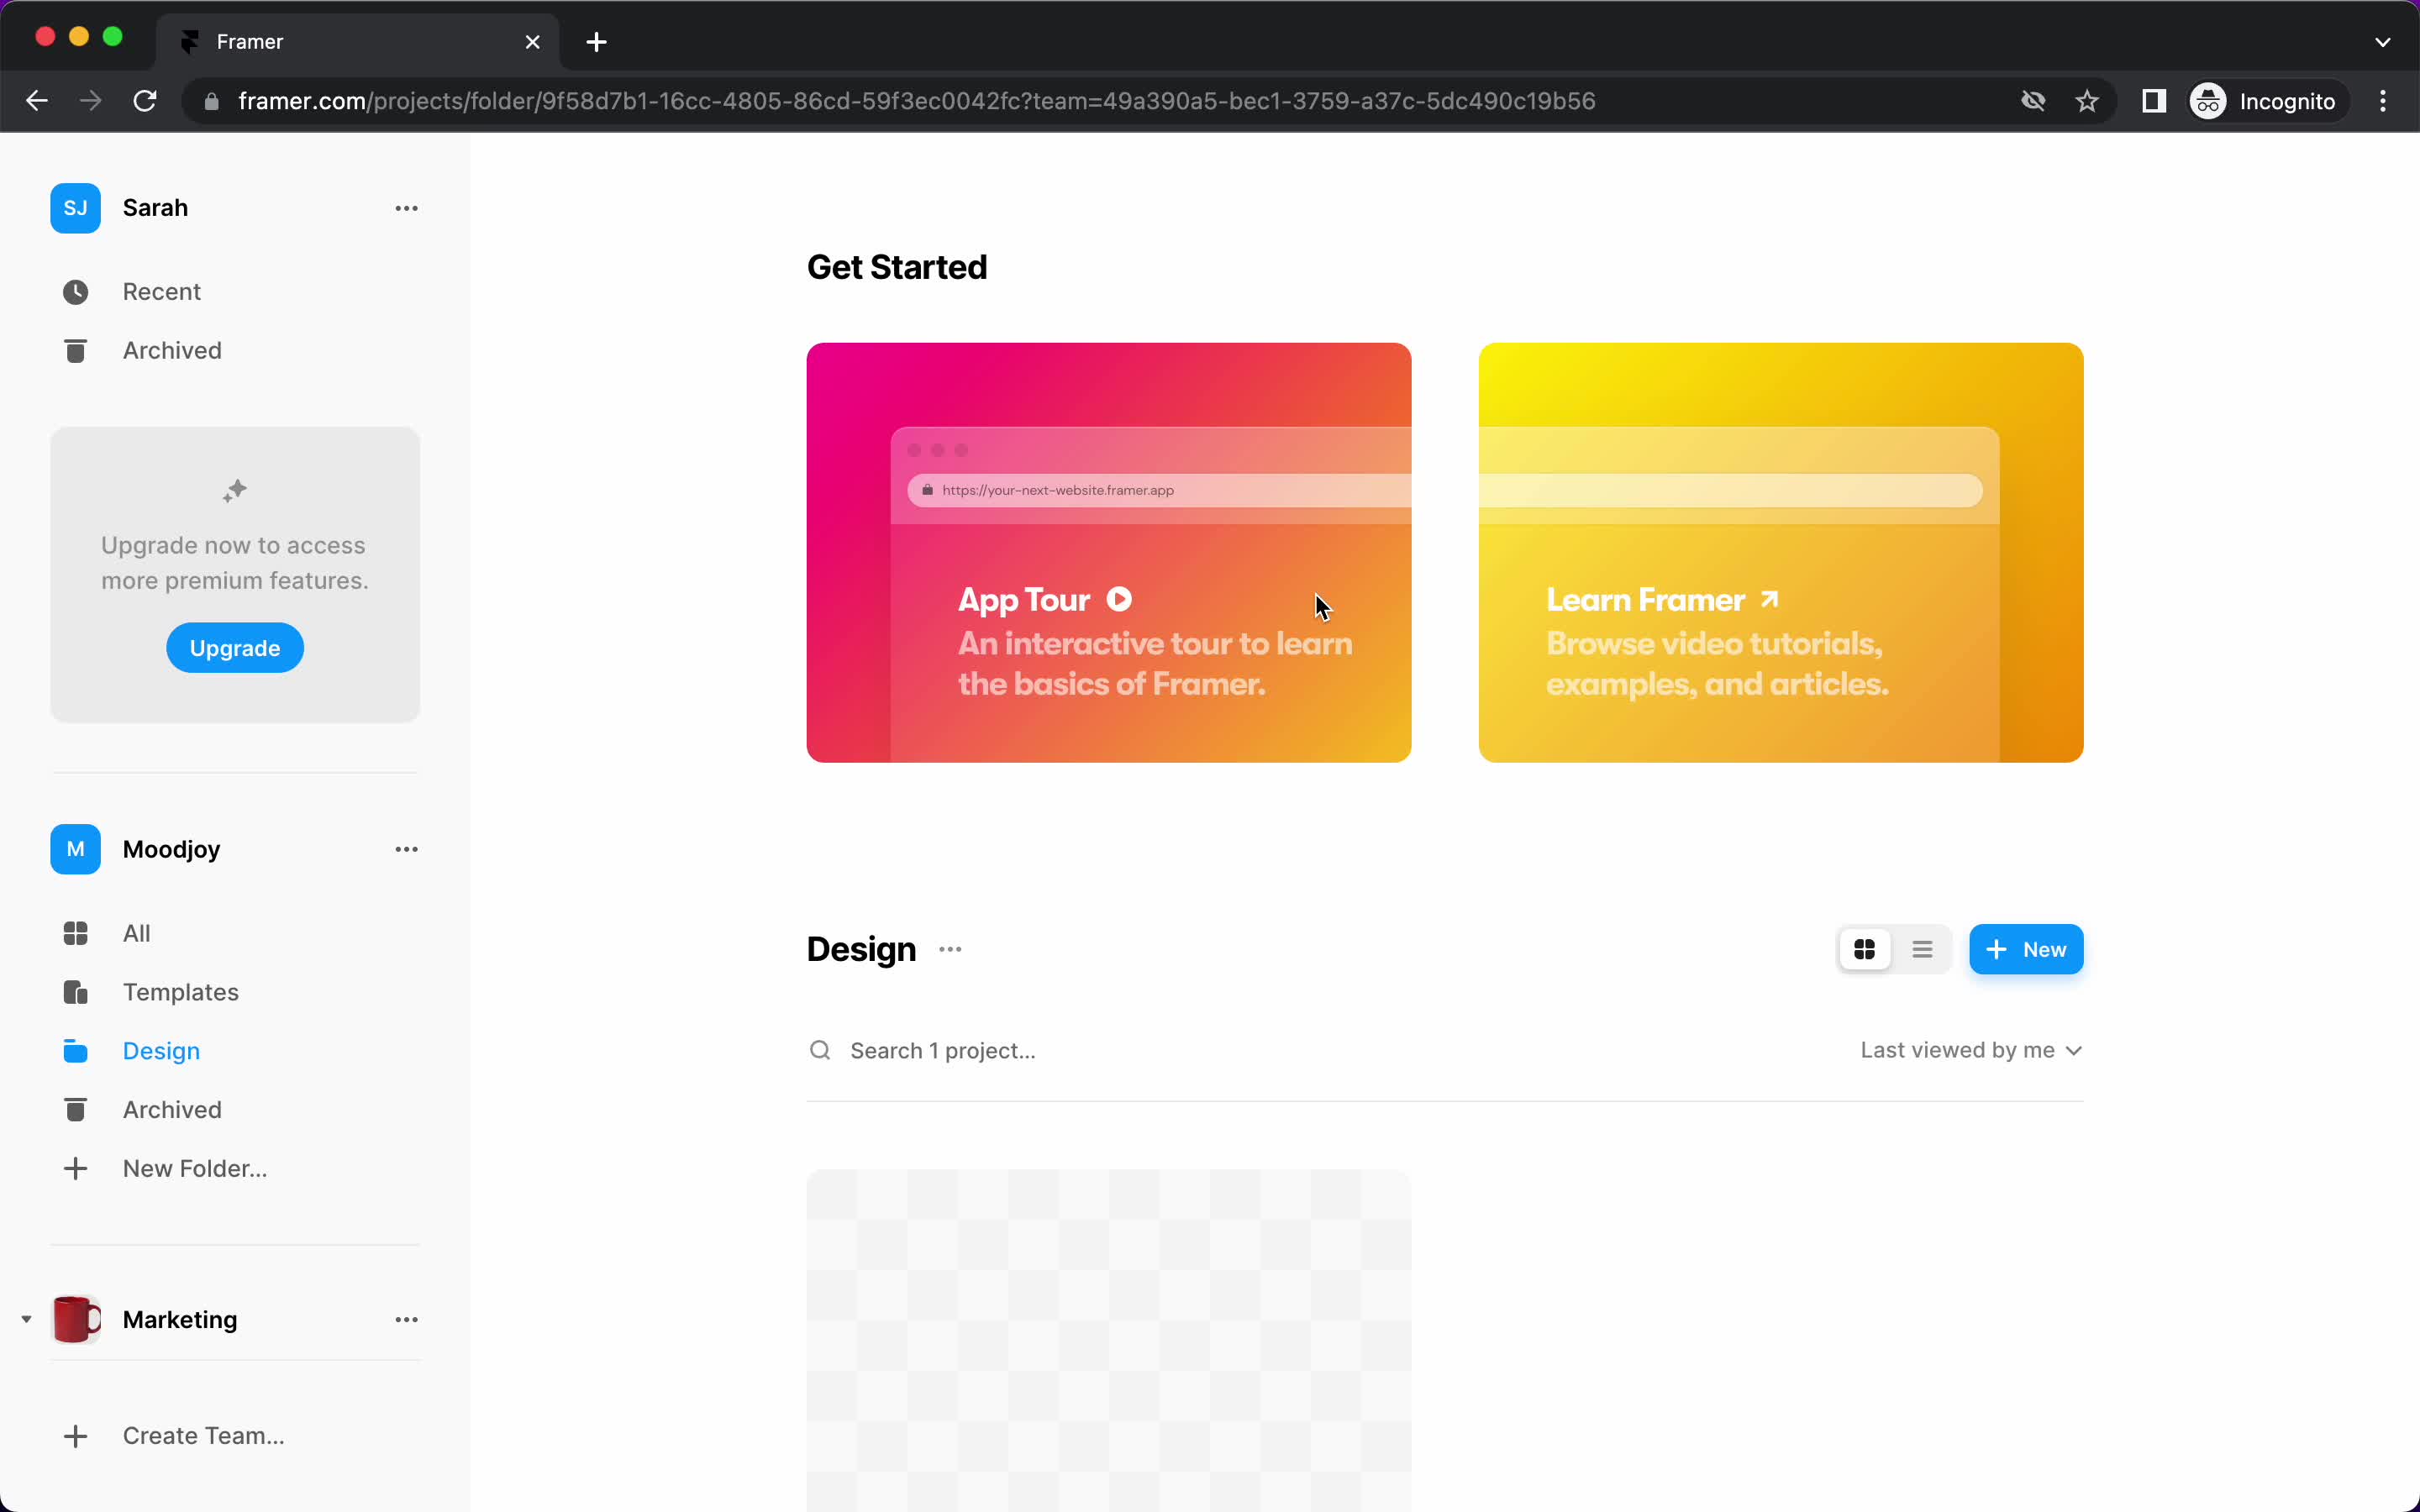Click the New Folder plus icon

[x=75, y=1167]
